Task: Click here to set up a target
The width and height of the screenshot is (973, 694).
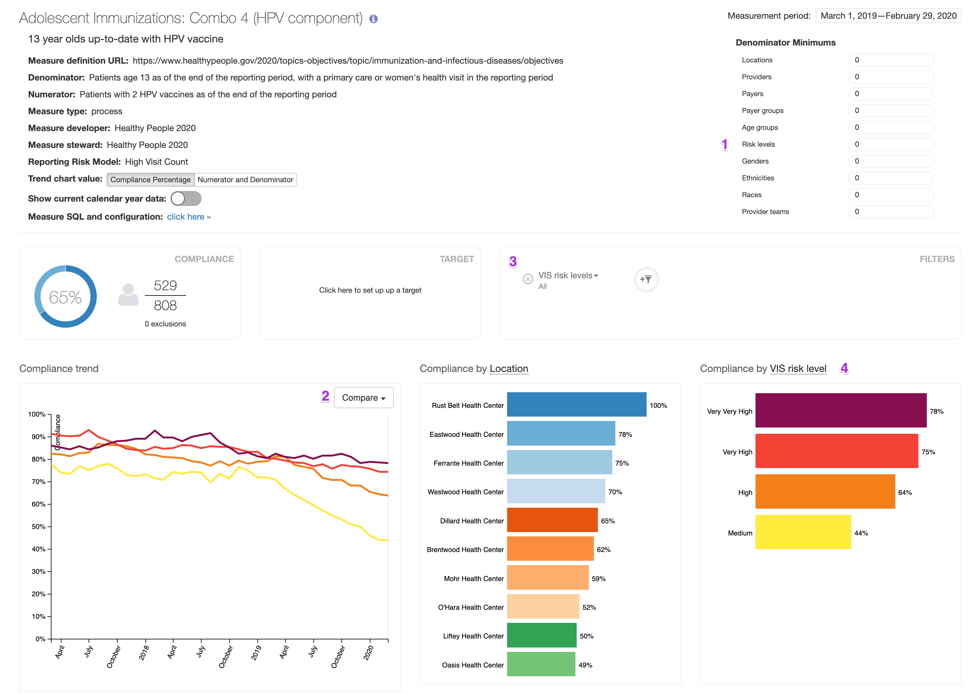Action: coord(370,290)
